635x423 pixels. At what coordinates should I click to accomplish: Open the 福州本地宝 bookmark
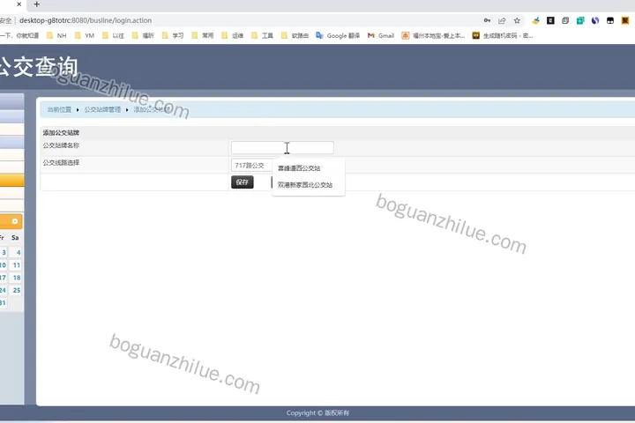(433, 35)
